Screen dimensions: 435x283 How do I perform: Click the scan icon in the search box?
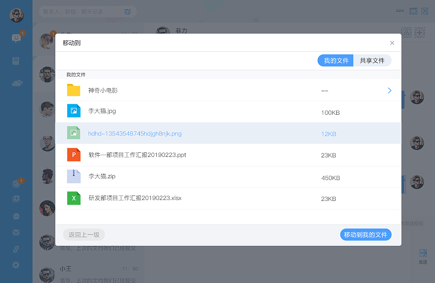pyautogui.click(x=127, y=12)
